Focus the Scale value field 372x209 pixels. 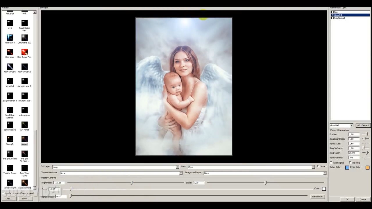coord(198,183)
